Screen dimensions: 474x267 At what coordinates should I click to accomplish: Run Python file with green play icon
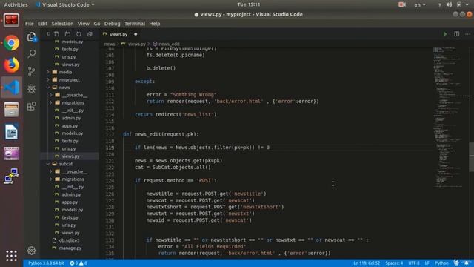[x=445, y=34]
